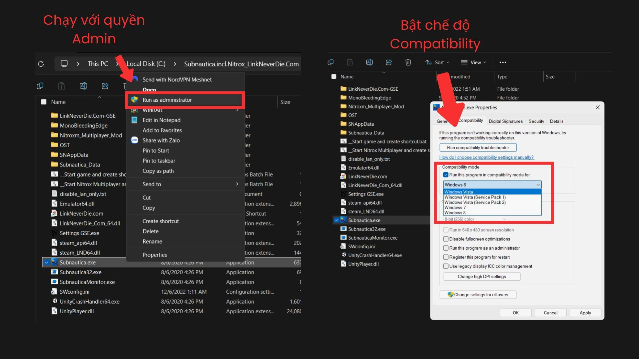Toggle Run this program in compatibility mode checkbox
Image resolution: width=639 pixels, height=359 pixels.
[446, 175]
